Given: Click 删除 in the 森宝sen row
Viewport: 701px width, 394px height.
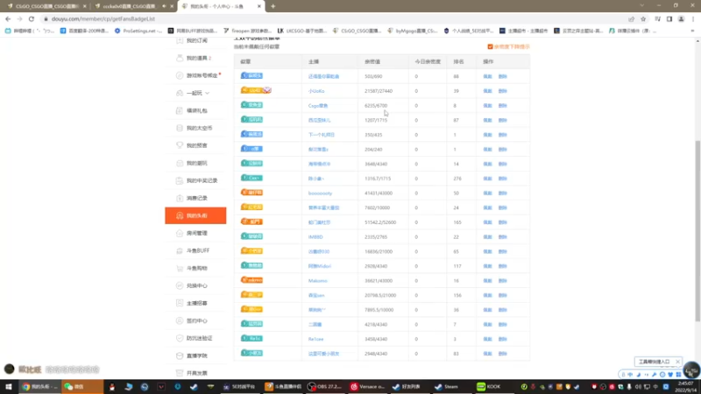Looking at the screenshot, I should [502, 295].
